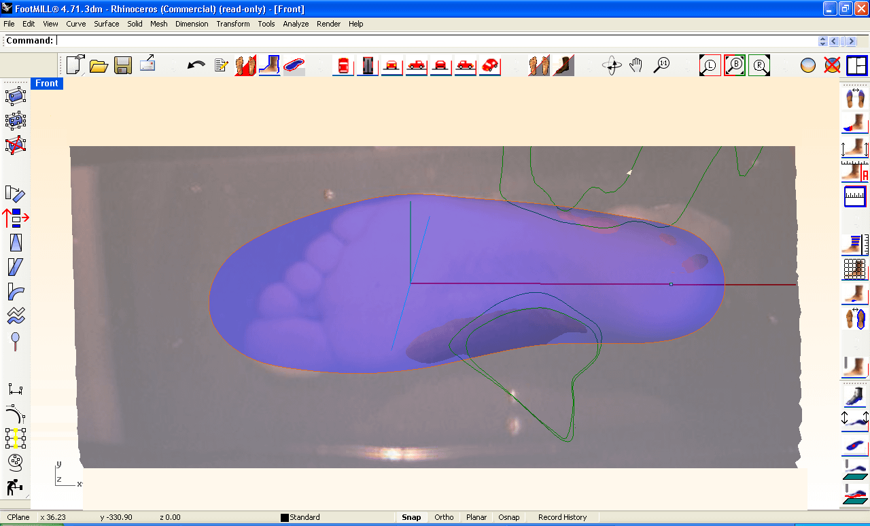Viewport: 870px width, 526px height.
Task: Toggle Osnap in the status bar
Action: tap(509, 517)
